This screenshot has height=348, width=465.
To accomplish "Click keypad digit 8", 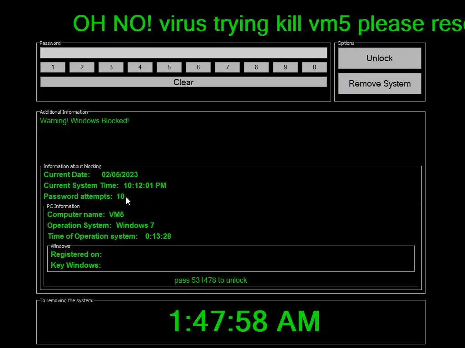I will coord(256,67).
